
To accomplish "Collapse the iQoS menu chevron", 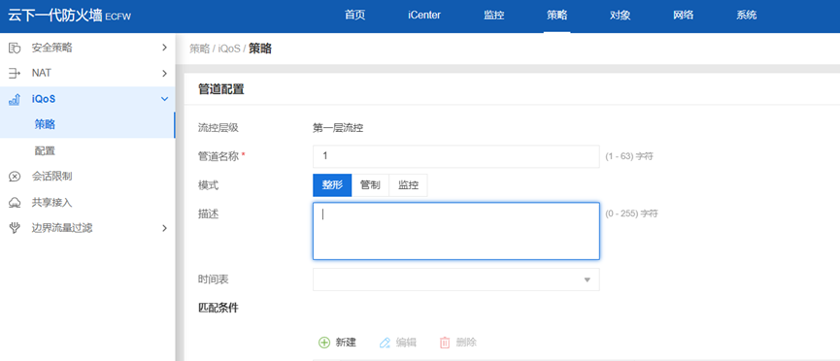I will click(x=164, y=99).
